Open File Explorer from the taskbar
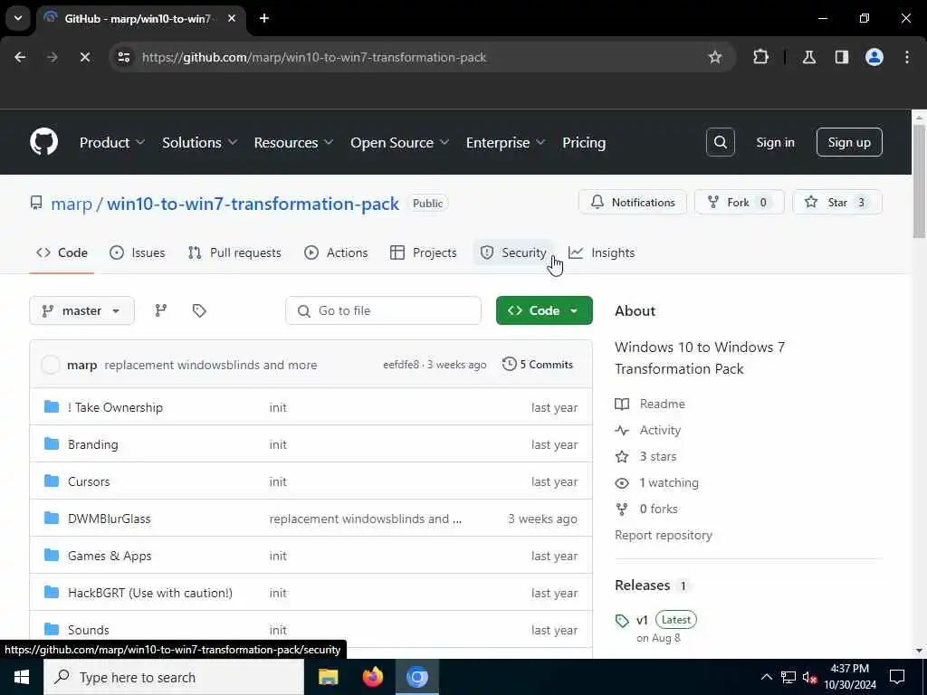927x695 pixels. (328, 677)
